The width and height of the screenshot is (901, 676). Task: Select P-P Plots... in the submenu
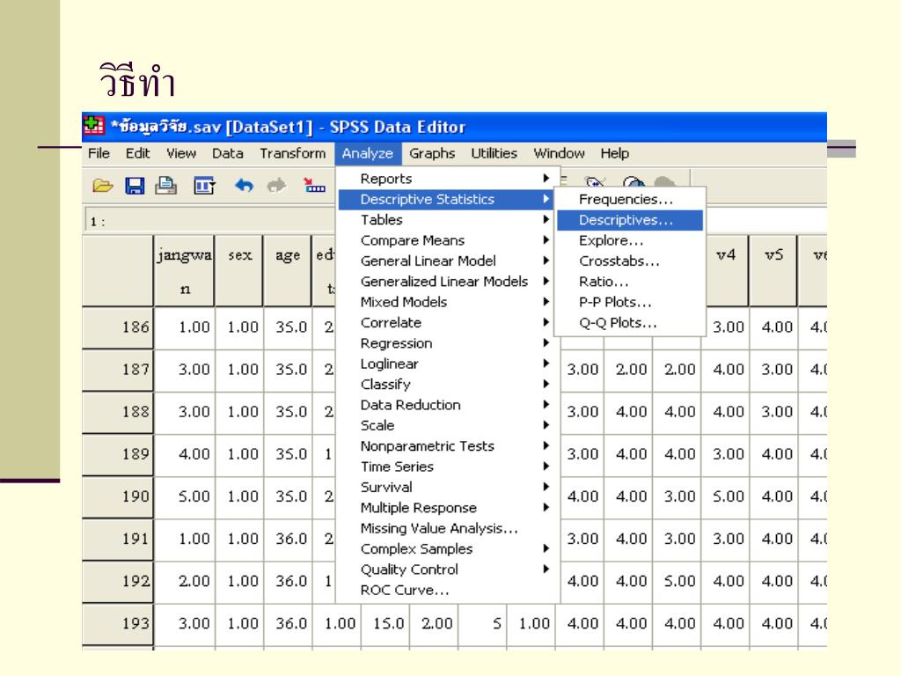(630, 303)
